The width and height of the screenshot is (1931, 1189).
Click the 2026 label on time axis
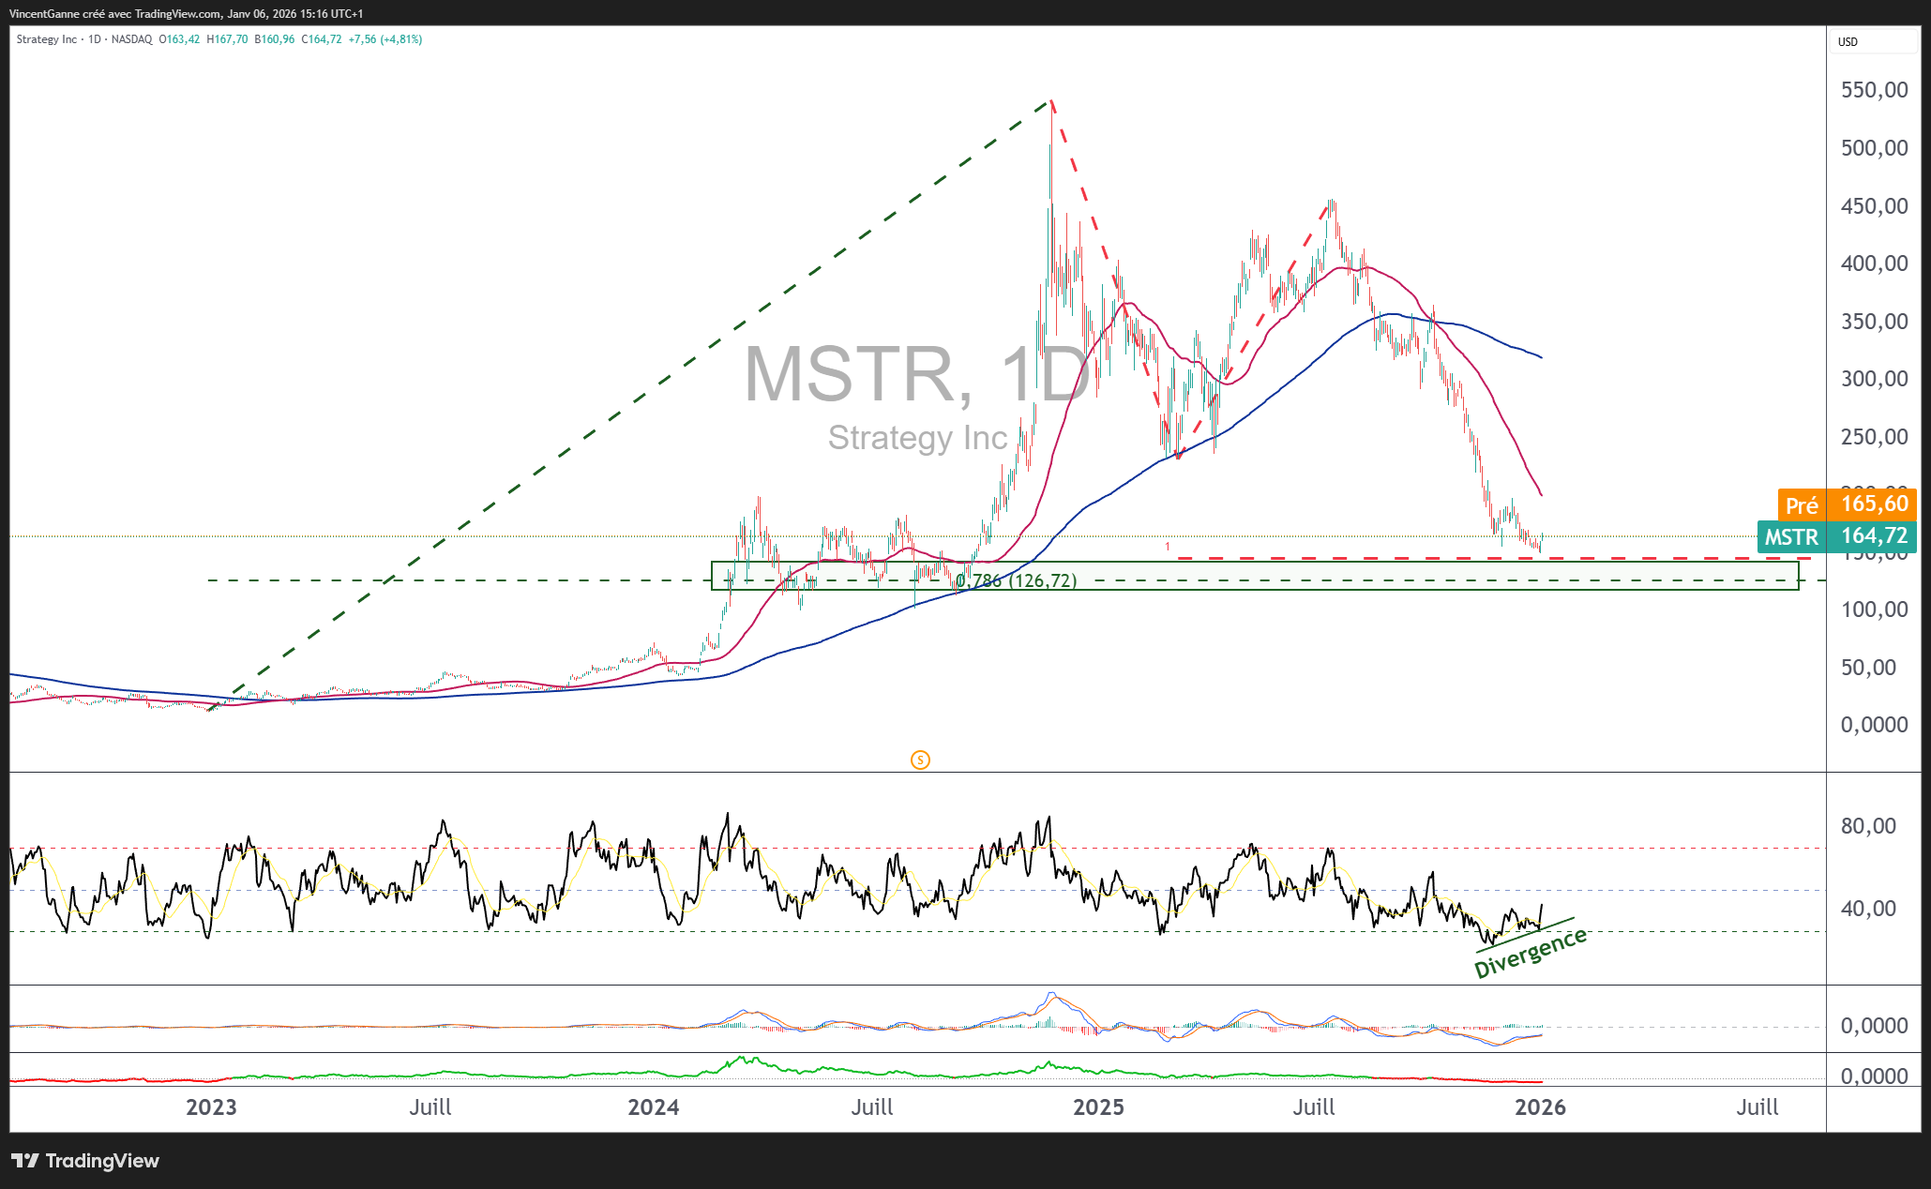point(1540,1107)
